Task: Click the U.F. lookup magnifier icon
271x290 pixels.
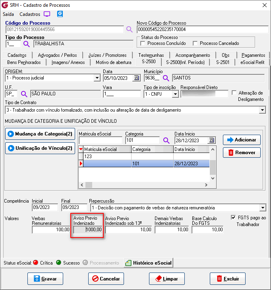Action: point(24,94)
